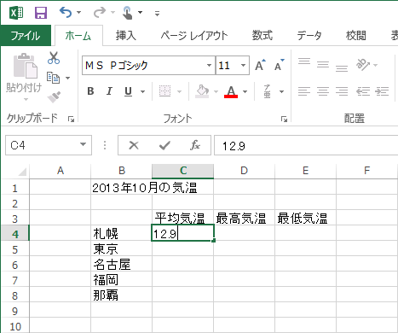The width and height of the screenshot is (398, 333).
Task: Click the Name Box showing C4
Action: pyautogui.click(x=41, y=145)
